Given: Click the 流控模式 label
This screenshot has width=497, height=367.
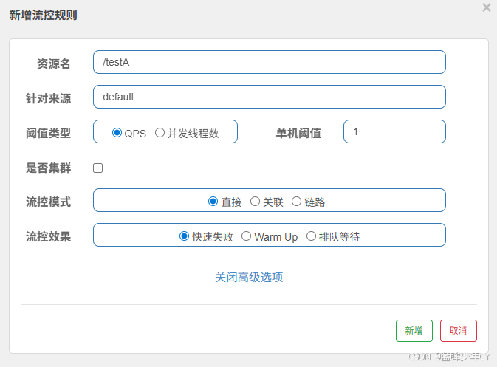Looking at the screenshot, I should click(48, 202).
